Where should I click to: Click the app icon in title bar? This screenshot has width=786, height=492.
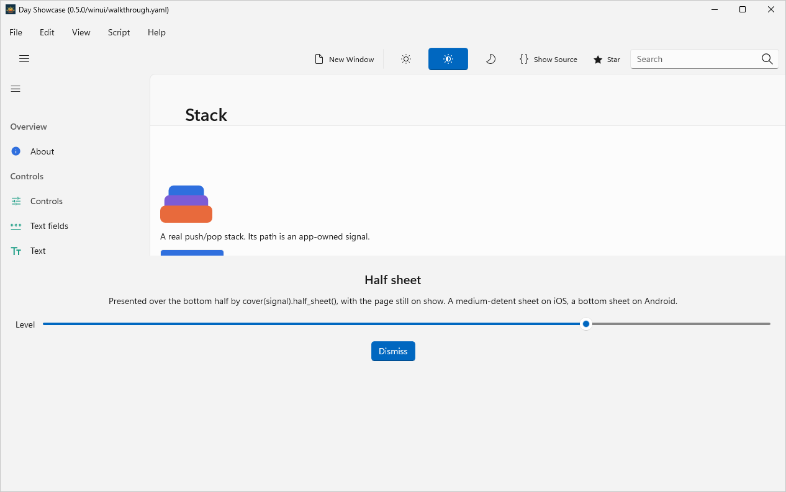coord(10,9)
